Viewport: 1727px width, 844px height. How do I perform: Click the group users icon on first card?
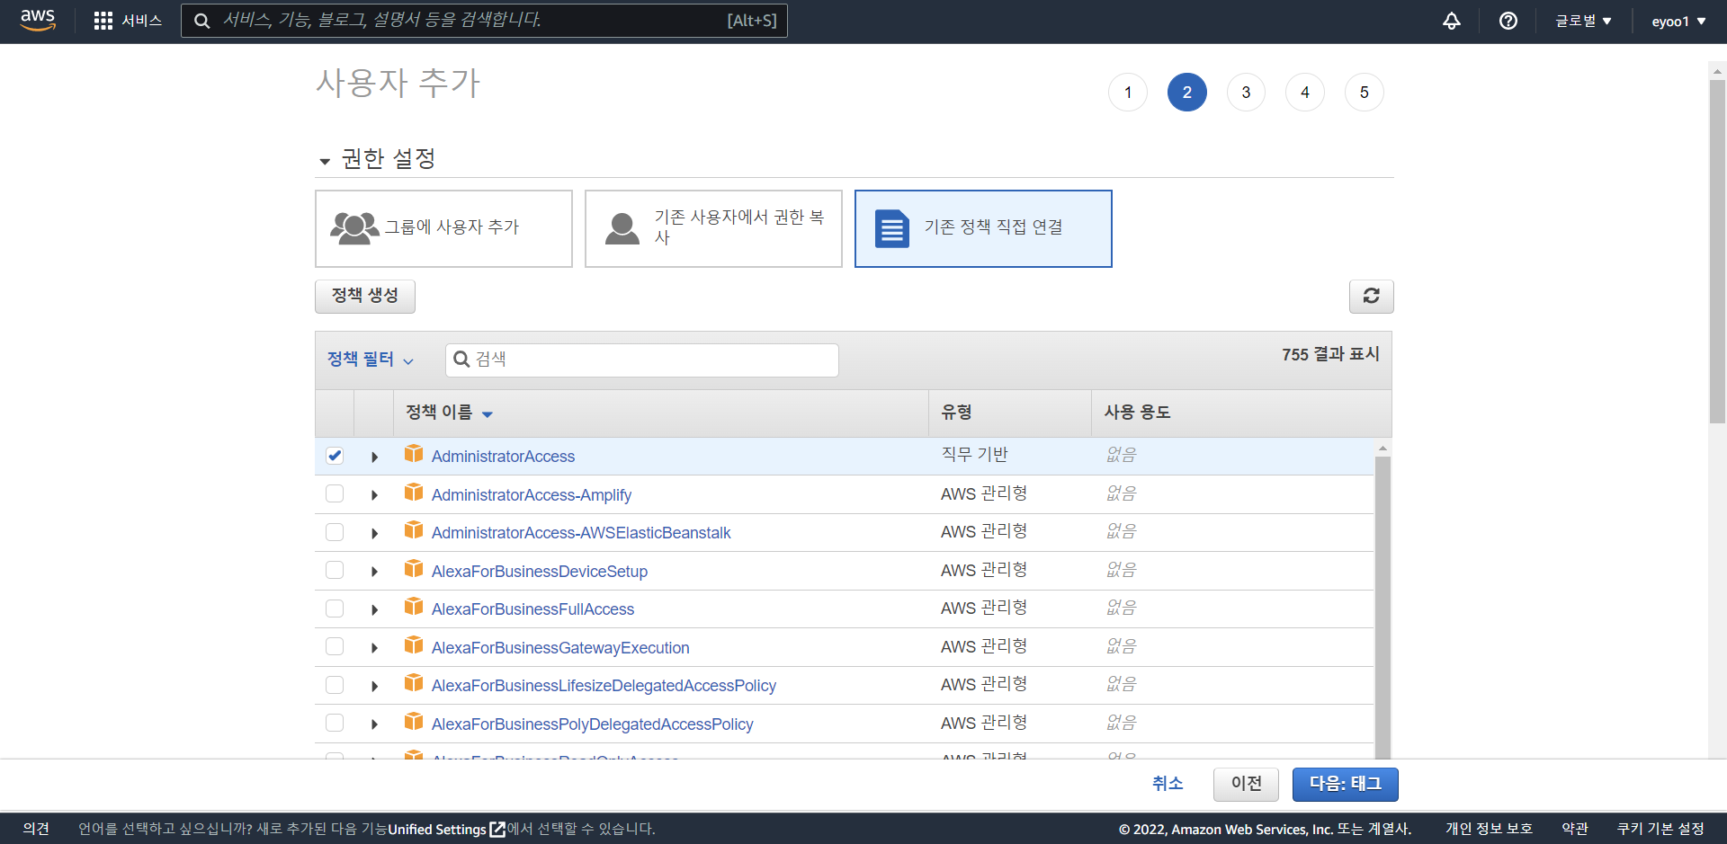[x=354, y=228]
